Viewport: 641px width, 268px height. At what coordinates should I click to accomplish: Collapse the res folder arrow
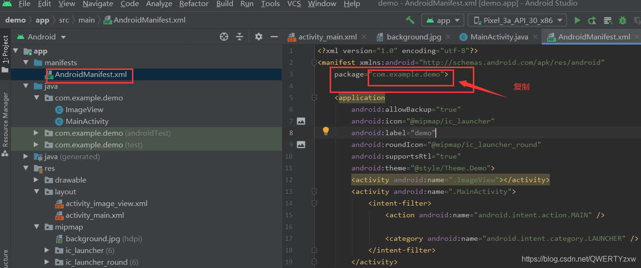[26, 168]
